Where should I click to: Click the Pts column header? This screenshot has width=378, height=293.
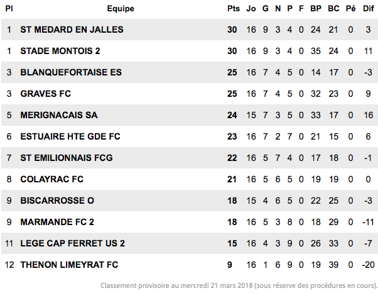234,9
